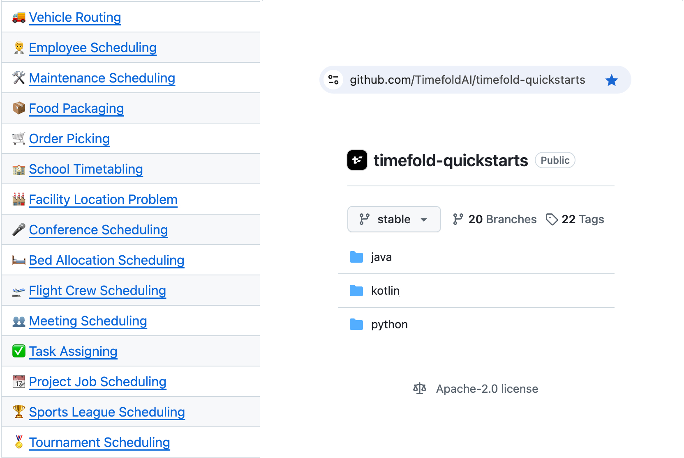684x458 pixels.
Task: Click the address bar URL text
Action: point(467,80)
